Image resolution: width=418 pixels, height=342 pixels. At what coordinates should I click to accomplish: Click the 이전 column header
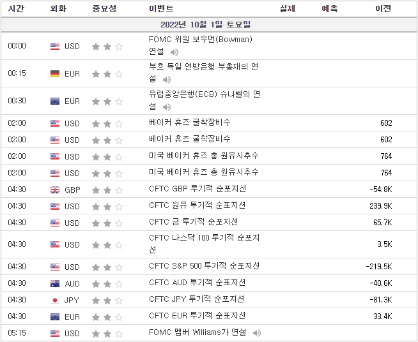click(383, 8)
